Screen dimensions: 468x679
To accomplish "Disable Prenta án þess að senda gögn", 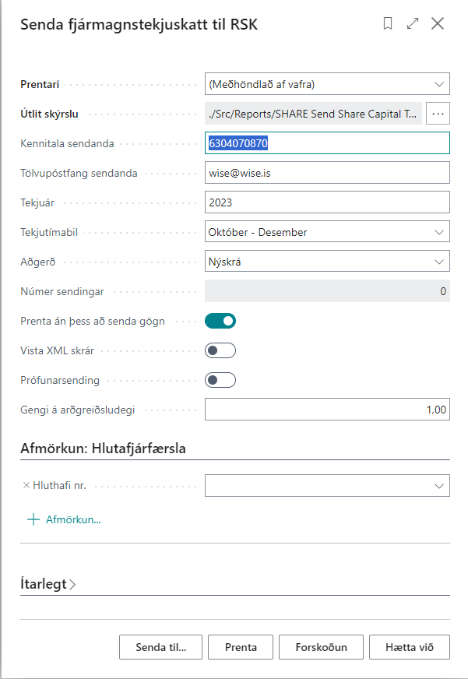I will (220, 320).
